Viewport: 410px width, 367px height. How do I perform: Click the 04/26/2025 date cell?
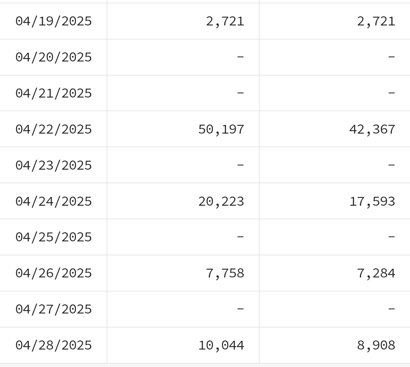54,273
